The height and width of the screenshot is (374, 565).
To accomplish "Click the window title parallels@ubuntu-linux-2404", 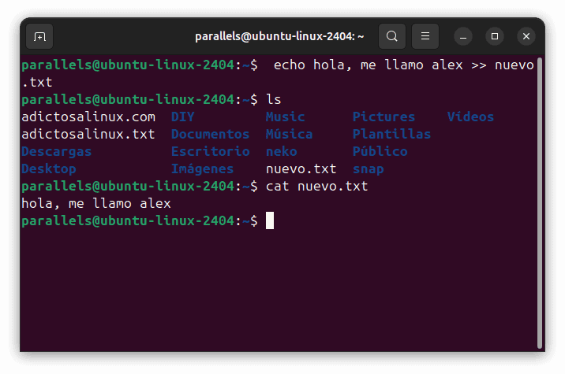I will click(x=279, y=36).
